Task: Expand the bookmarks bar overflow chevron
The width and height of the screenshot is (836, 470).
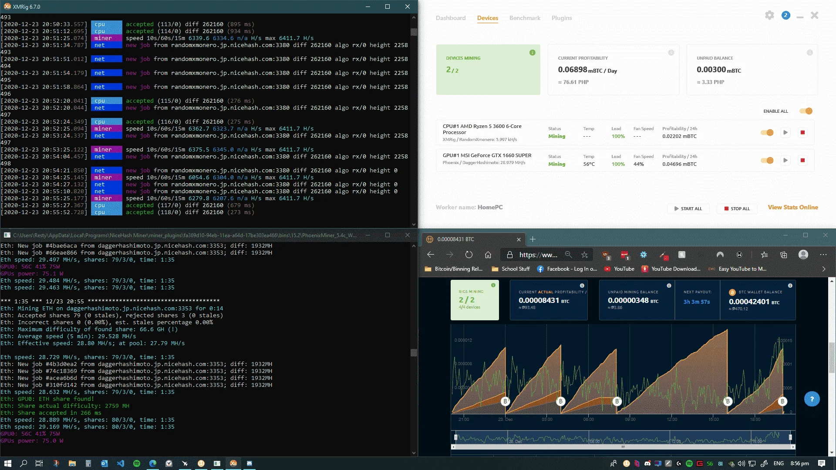Action: pos(823,269)
